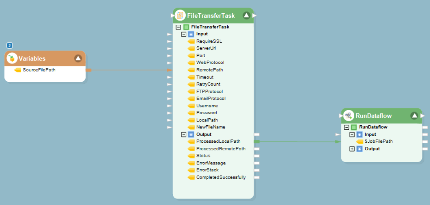Click the green root icon in RunDataflow tree
Screen dimensions: 430x205
[x=354, y=127]
